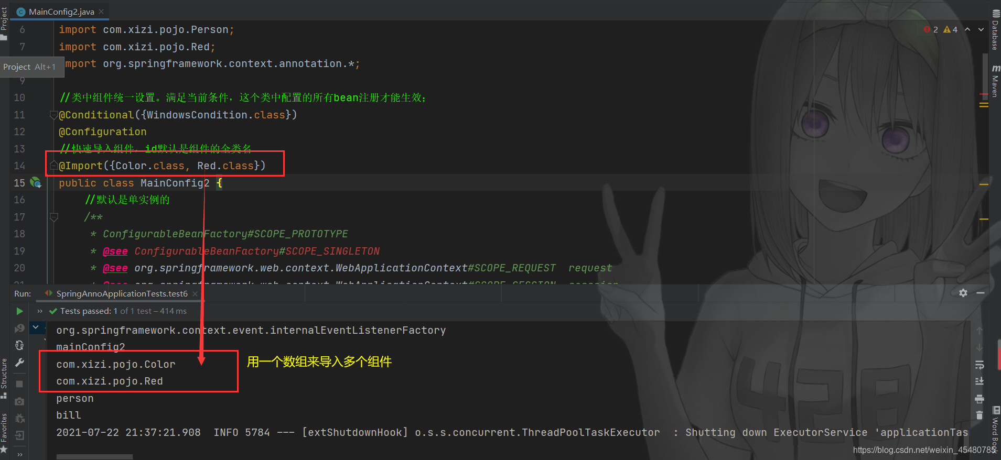Image resolution: width=1001 pixels, height=460 pixels.
Task: Click console line mainConfig2
Action: pos(91,347)
